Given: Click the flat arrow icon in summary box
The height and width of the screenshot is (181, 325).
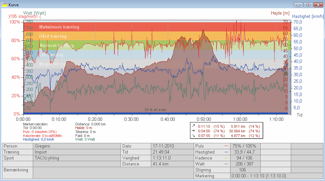Looking at the screenshot, I should pyautogui.click(x=193, y=131).
